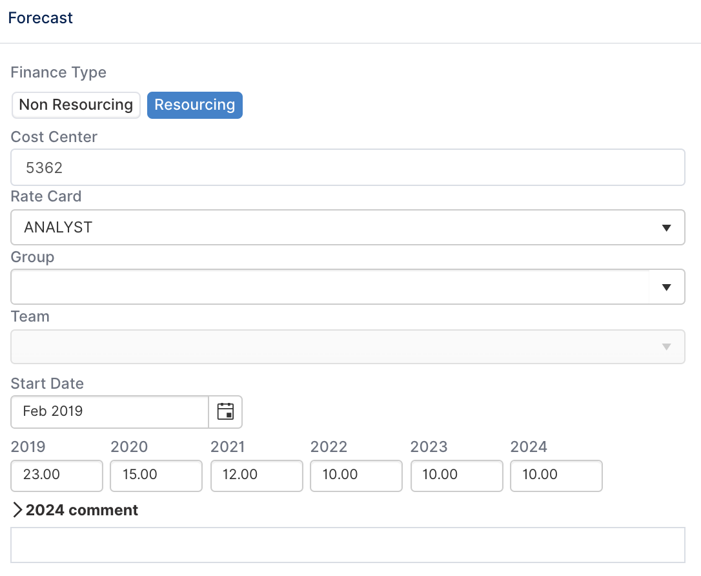Click the 2021 value field 12.00
This screenshot has width=701, height=576.
(257, 475)
